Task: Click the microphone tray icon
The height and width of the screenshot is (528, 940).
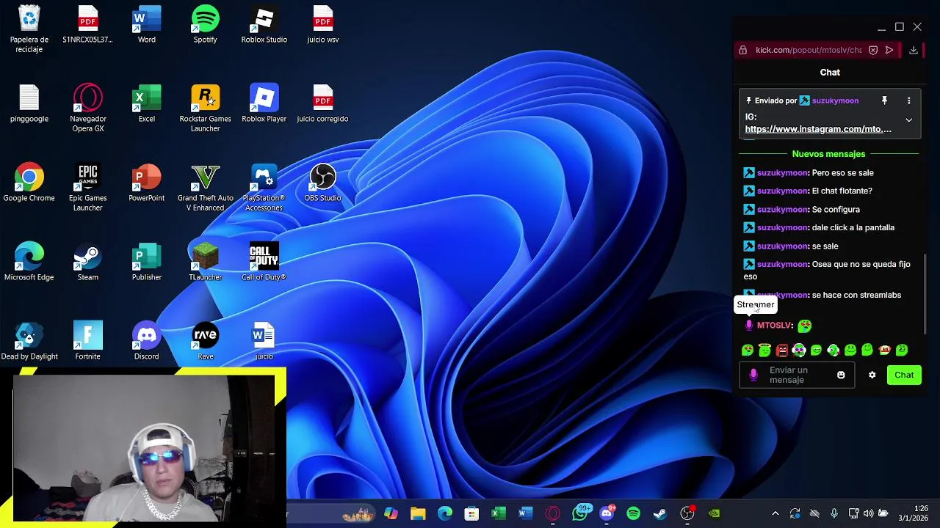Action: click(x=834, y=513)
